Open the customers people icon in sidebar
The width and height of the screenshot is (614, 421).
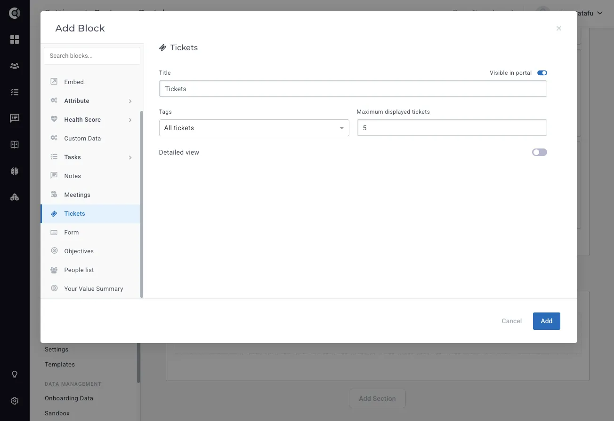point(15,66)
